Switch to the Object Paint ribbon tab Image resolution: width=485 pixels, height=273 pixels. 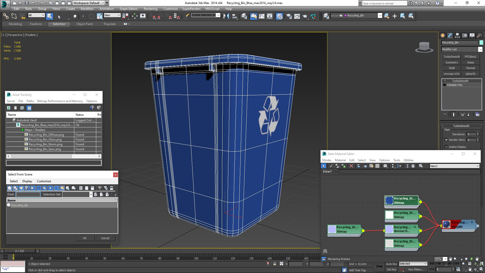(84, 24)
